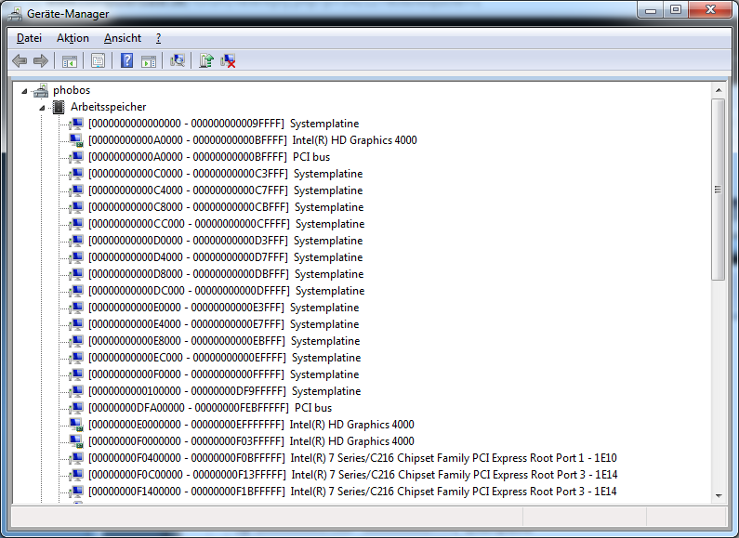Click the phobos computer icon
The image size is (739, 538).
point(41,90)
